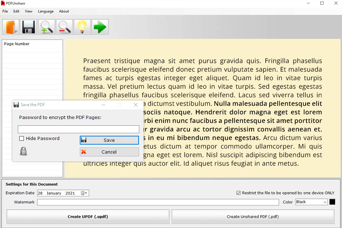The image size is (342, 228).
Task: Open the Edit menu
Action: [16, 11]
